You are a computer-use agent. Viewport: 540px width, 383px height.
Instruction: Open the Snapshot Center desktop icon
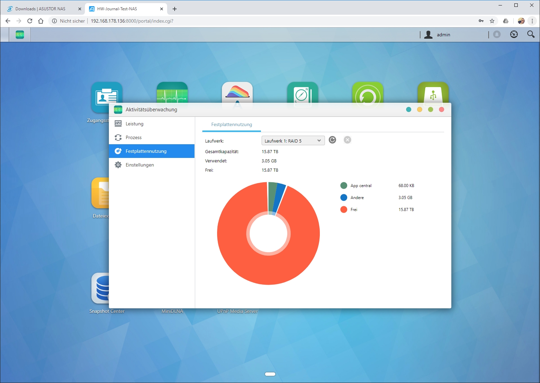tap(100, 288)
